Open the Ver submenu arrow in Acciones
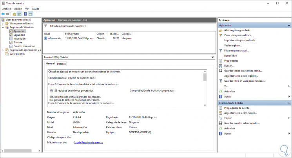The width and height of the screenshot is (292, 158). point(289,86)
